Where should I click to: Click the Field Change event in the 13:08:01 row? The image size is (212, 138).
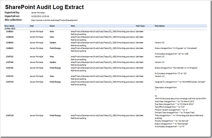point(55,48)
